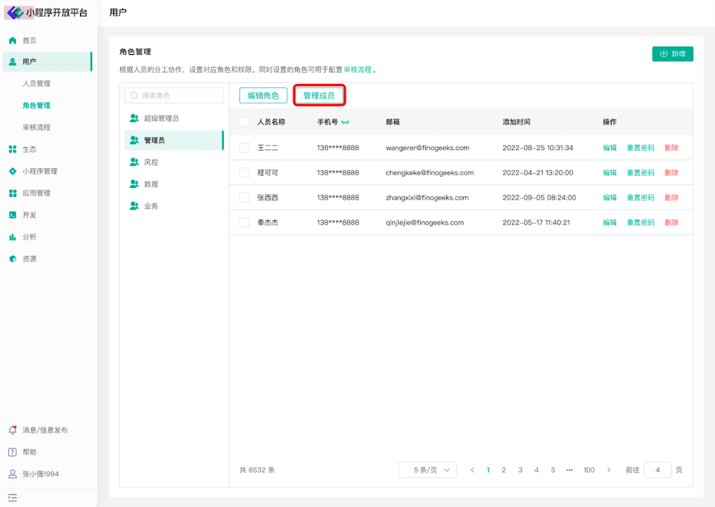The image size is (715, 507).
Task: Go to next page with right chevron
Action: (x=608, y=470)
